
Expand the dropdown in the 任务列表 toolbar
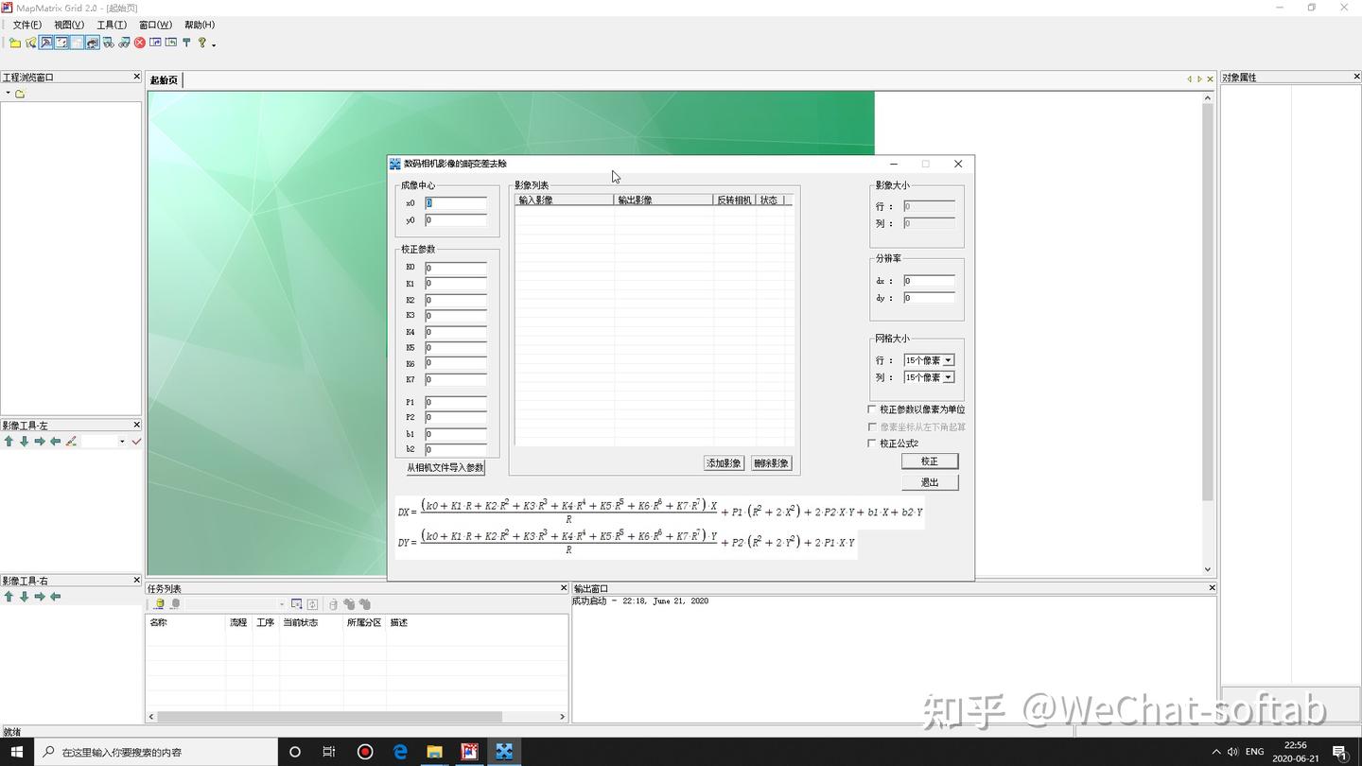[x=281, y=603]
